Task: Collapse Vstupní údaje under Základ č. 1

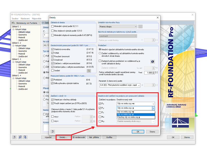Action: click(x=13, y=29)
